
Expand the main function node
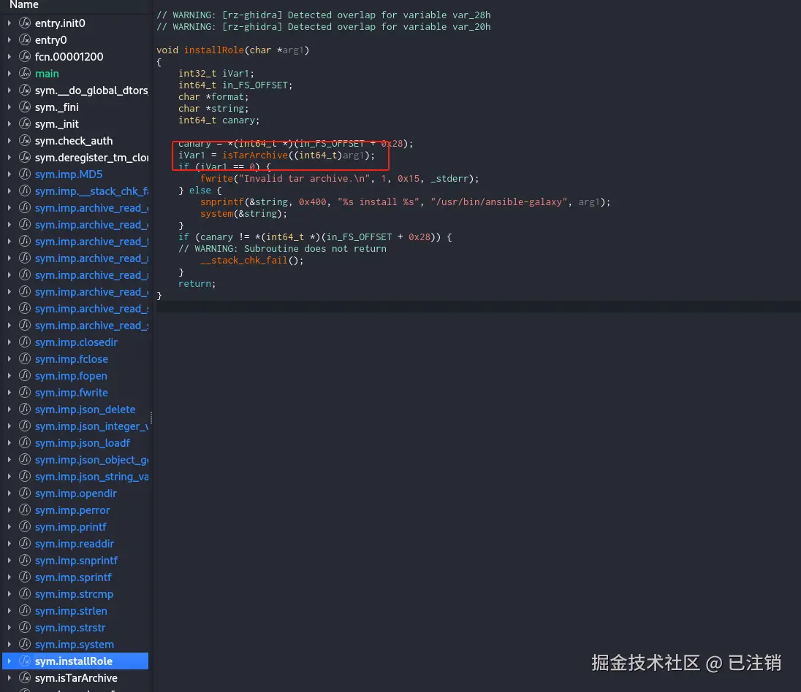click(10, 74)
